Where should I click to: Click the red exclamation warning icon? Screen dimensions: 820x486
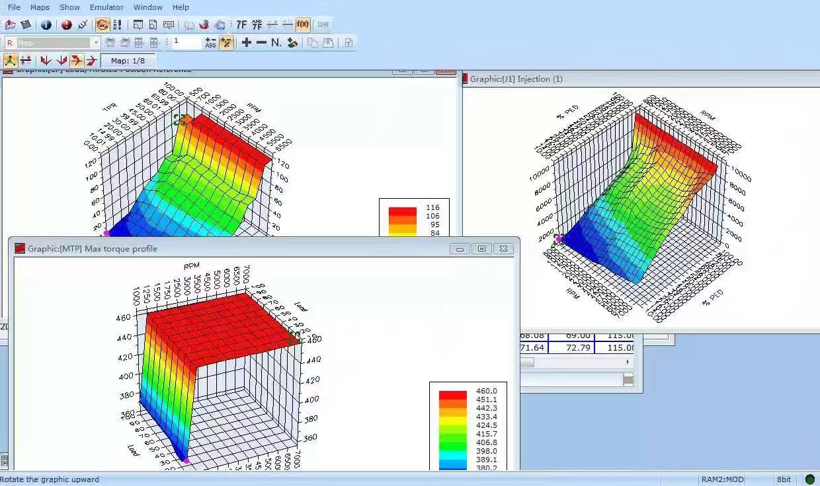[x=67, y=25]
